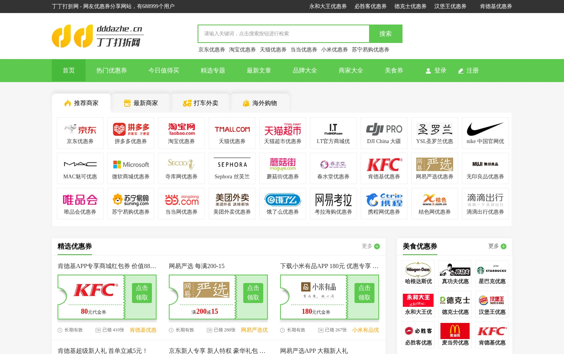
Task: Open the SEPHORA merchant logo
Action: (232, 165)
